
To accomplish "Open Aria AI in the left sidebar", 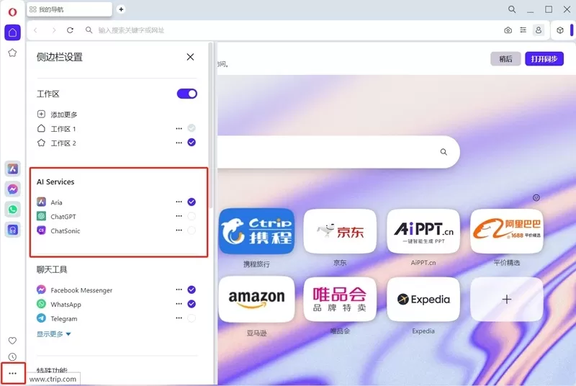I will pyautogui.click(x=12, y=169).
